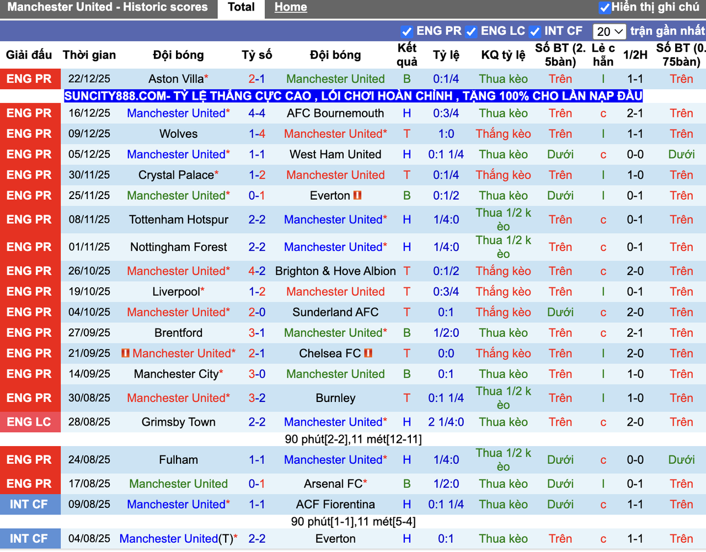The width and height of the screenshot is (706, 552).
Task: Open AFC Bournemouth team link
Action: (335, 113)
